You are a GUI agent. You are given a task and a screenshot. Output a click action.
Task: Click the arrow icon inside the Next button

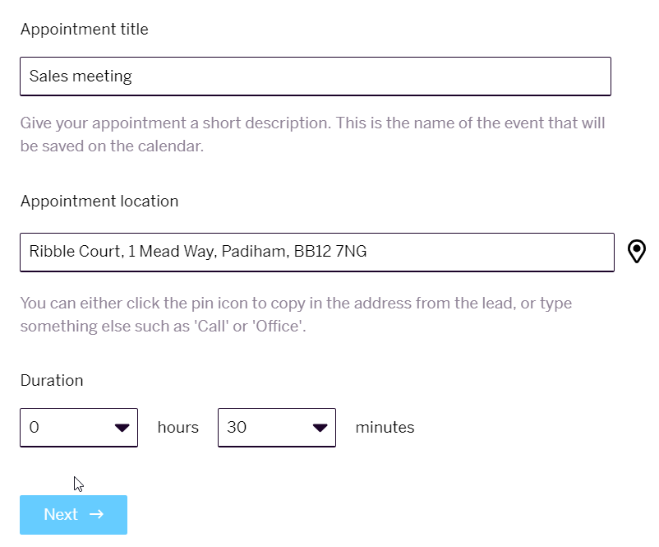point(97,514)
